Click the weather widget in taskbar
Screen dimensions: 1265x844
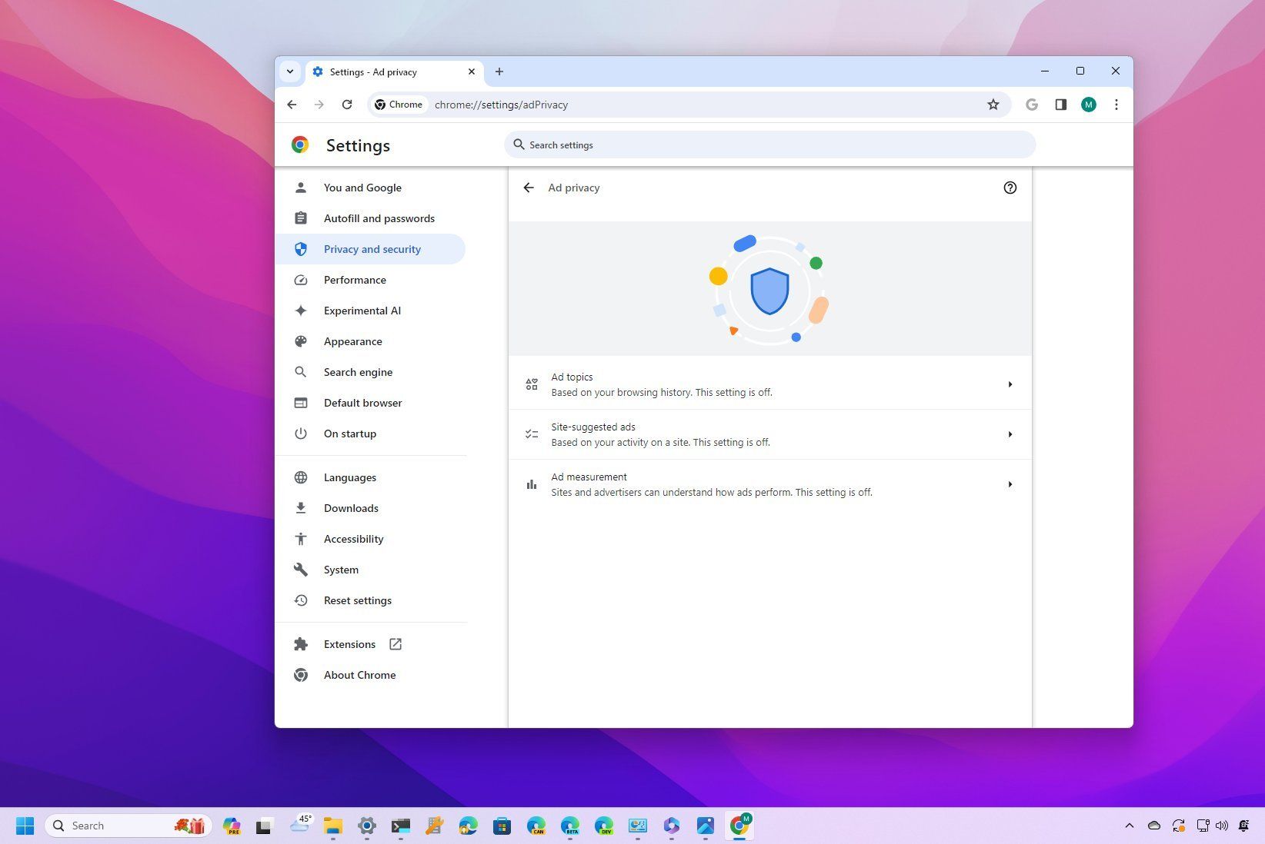[x=300, y=825]
